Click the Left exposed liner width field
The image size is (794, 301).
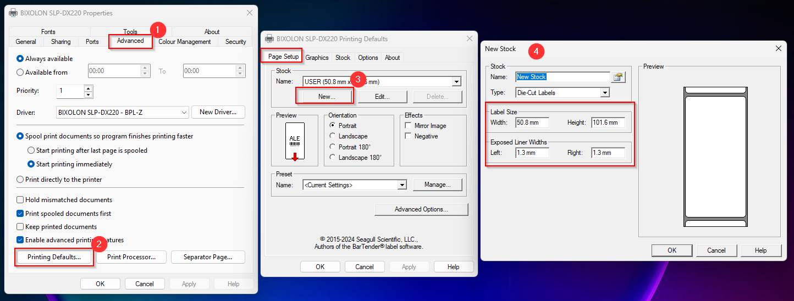coord(532,153)
